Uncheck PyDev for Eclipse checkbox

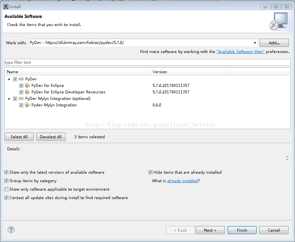[21, 86]
